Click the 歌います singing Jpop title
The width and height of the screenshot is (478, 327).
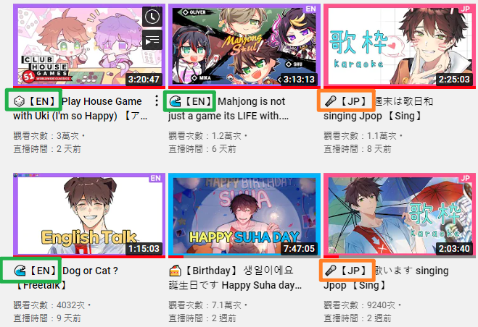pyautogui.click(x=386, y=278)
